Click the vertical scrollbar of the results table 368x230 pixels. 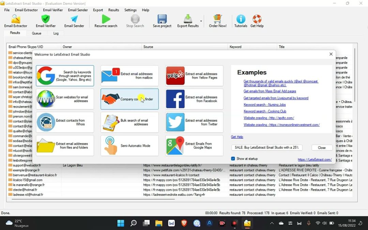[x=355, y=75]
